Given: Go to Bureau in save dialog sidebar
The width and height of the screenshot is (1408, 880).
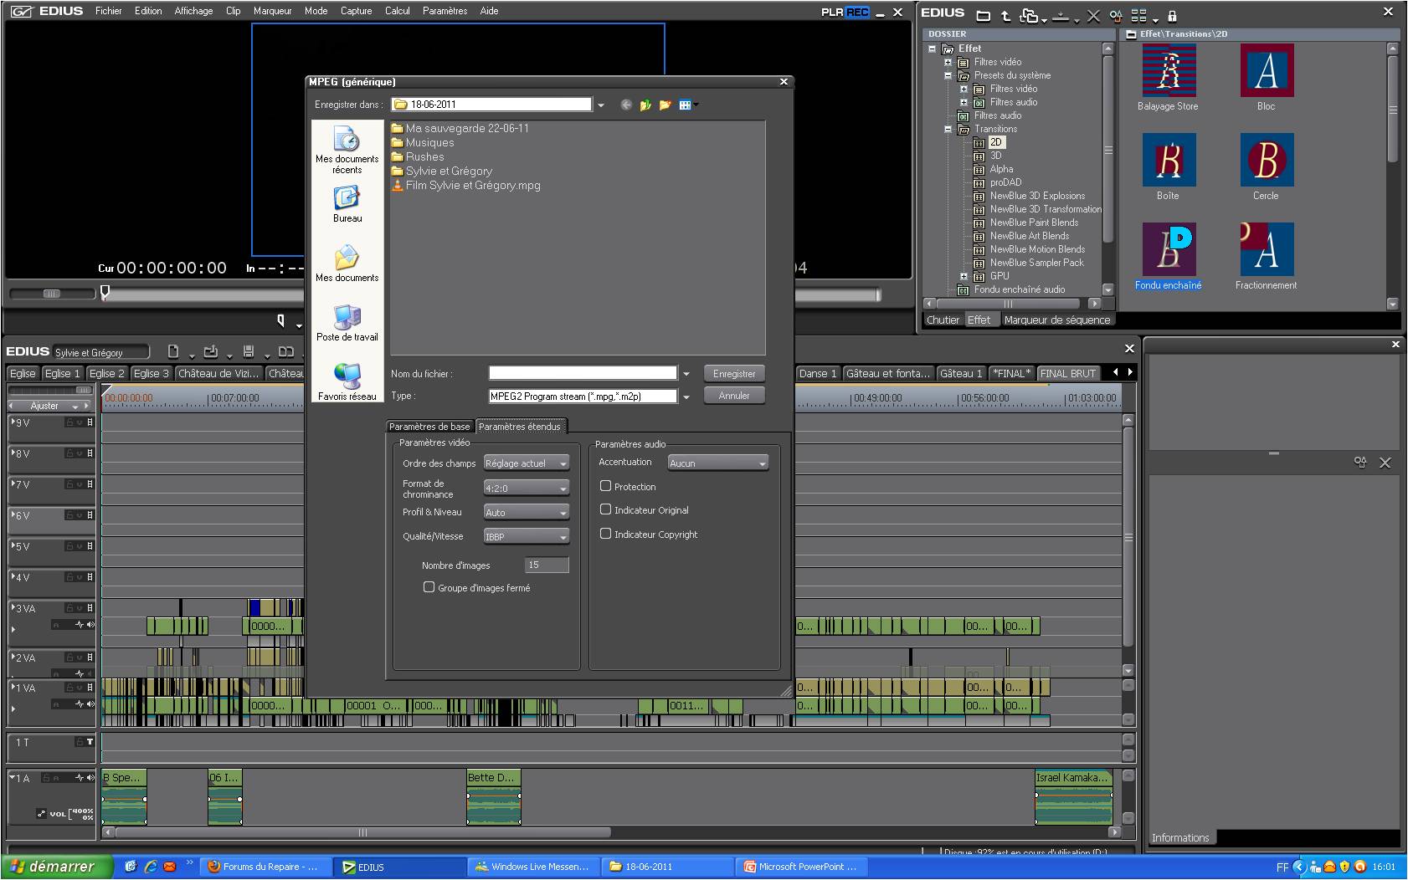Looking at the screenshot, I should (x=347, y=204).
